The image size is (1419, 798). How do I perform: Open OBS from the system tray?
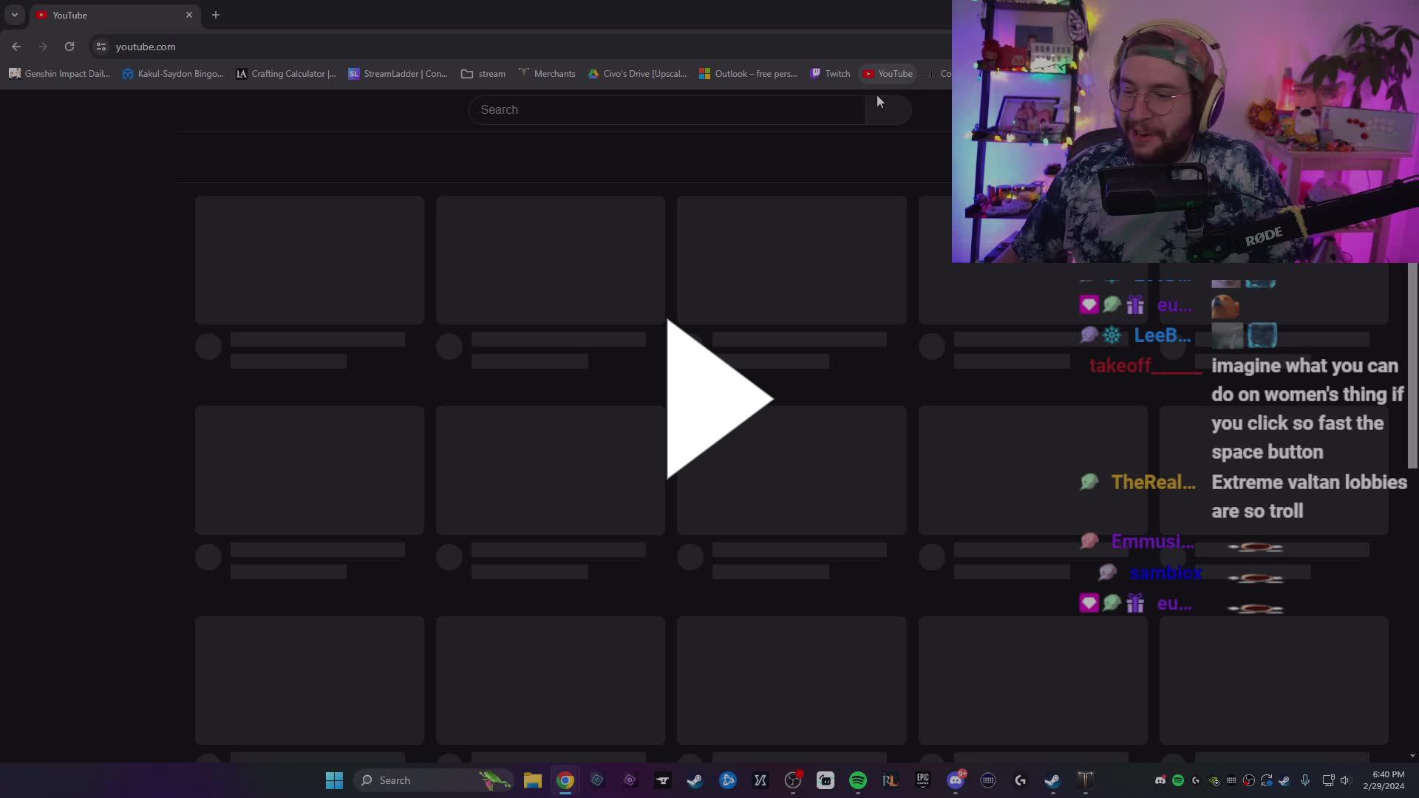coord(1249,781)
